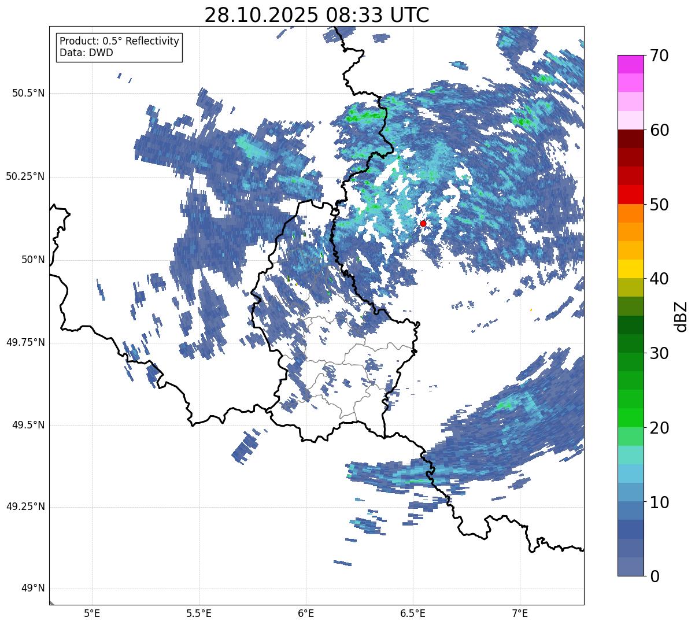
Task: Click the 49.75°N latitude label
Action: click(25, 342)
